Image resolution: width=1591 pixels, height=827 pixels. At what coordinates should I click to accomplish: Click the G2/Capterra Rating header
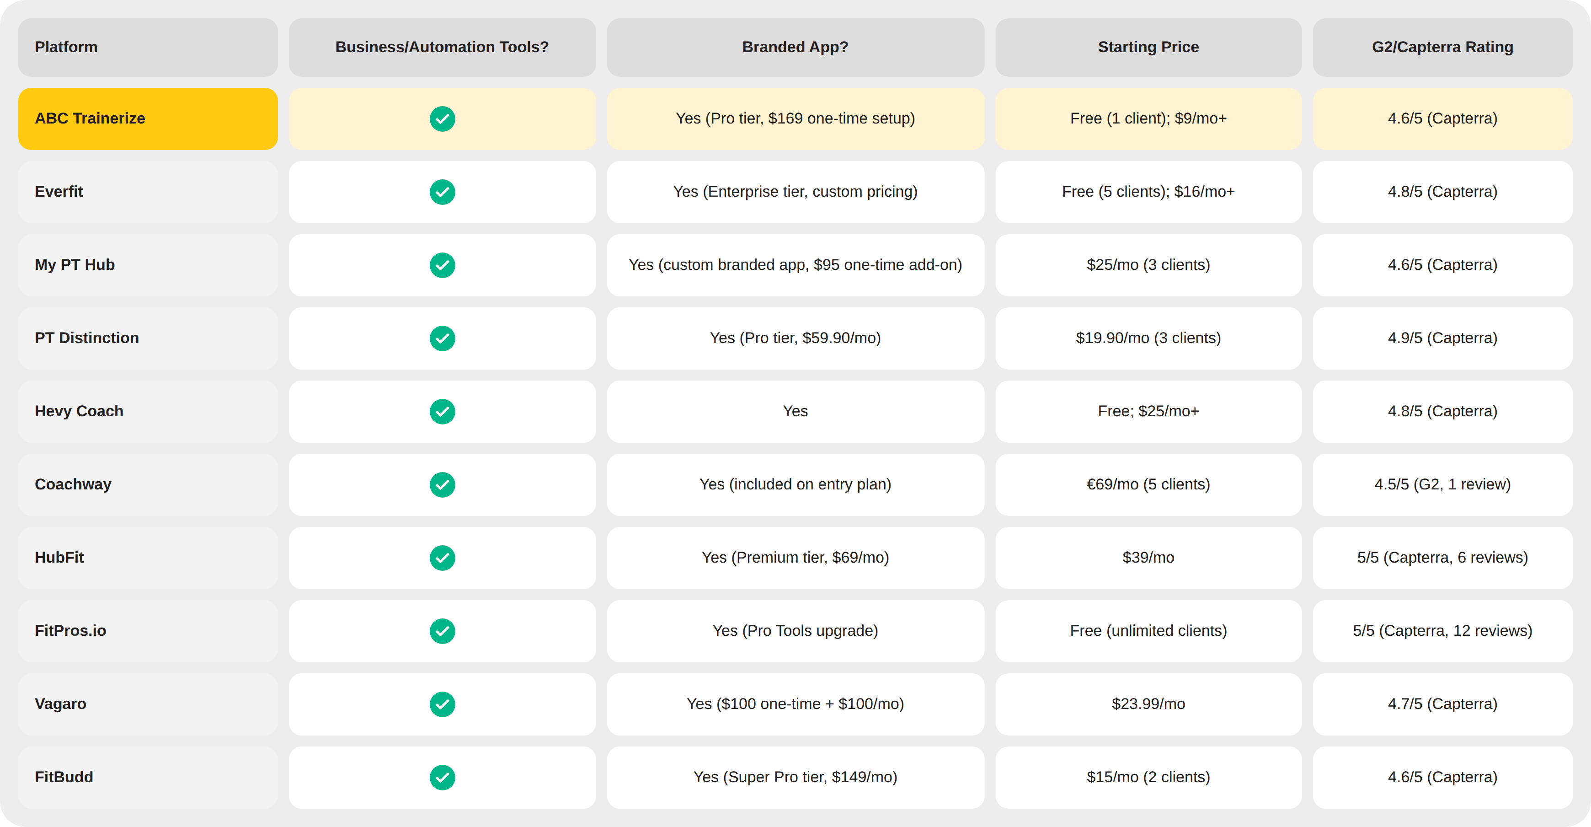coord(1443,47)
